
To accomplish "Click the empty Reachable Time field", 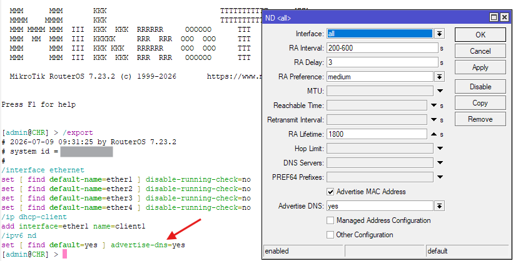I will pyautogui.click(x=377, y=106).
